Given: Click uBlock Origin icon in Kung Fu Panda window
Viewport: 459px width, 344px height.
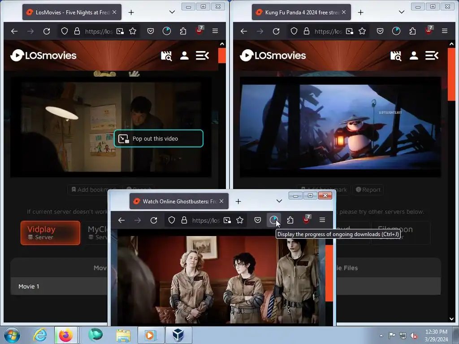Looking at the screenshot, I should tap(429, 30).
